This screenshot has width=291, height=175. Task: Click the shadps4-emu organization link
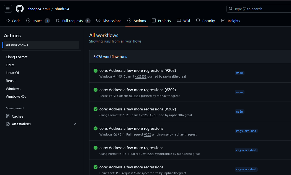38,9
